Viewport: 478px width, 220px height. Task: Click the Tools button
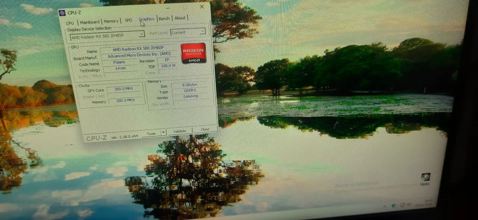pos(151,134)
